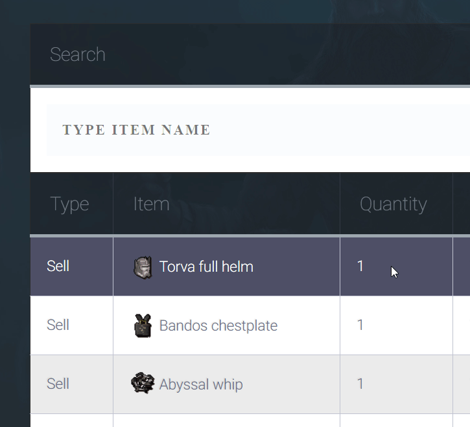Click the Abyssal whip icon
Screen dimensions: 470x427
click(x=143, y=383)
